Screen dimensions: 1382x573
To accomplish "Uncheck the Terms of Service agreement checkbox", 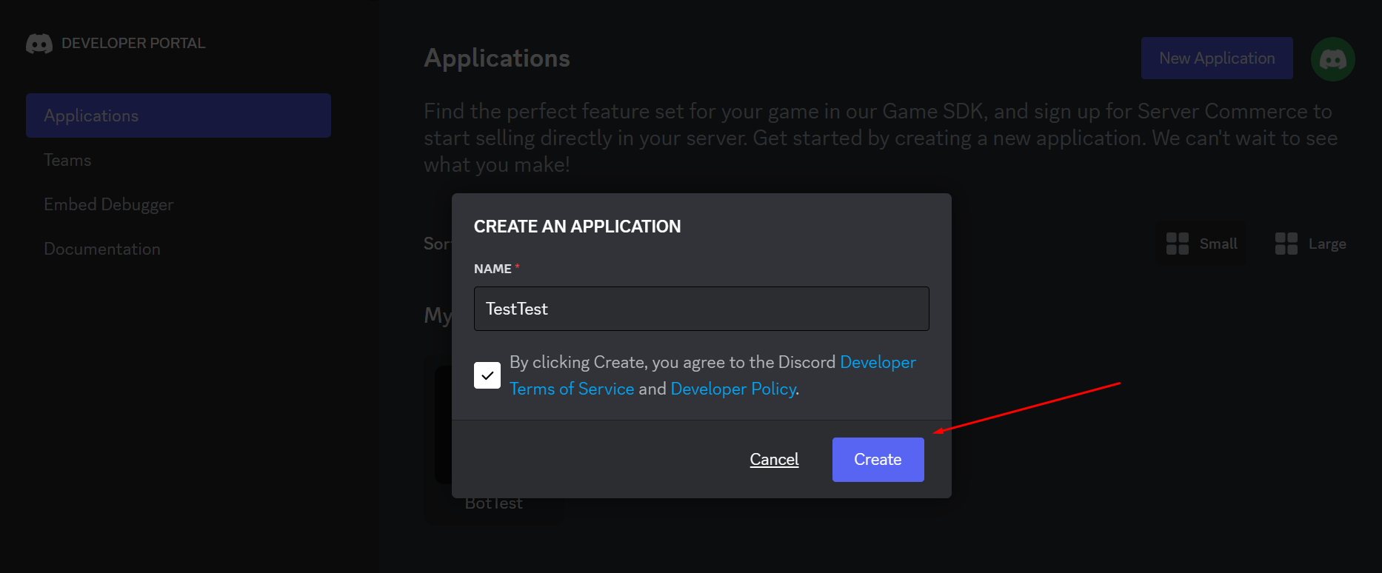I will coord(487,375).
